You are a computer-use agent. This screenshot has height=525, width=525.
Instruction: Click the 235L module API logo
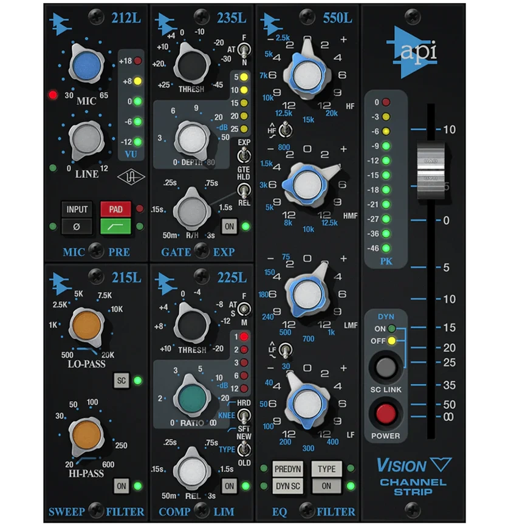(166, 24)
